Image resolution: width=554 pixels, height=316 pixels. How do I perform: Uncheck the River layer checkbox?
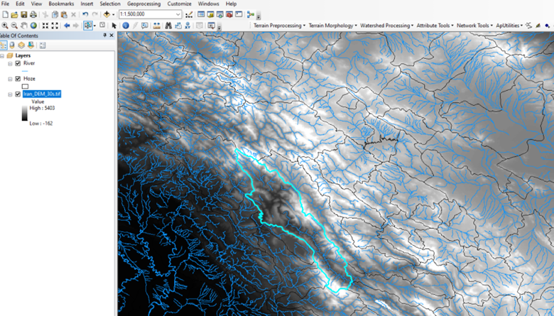click(18, 63)
